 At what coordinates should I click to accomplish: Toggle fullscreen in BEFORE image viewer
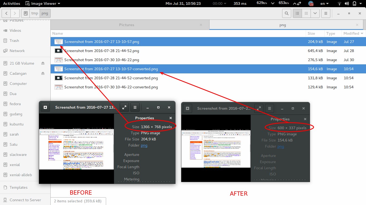124,107
